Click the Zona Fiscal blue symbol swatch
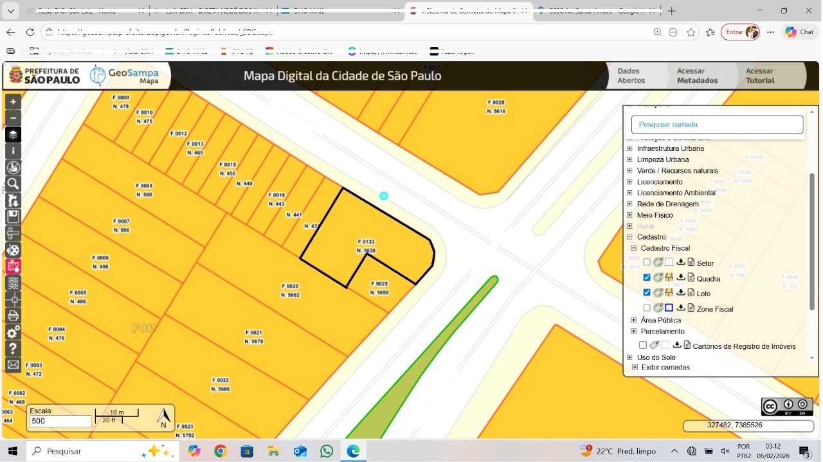The image size is (823, 462). (669, 308)
